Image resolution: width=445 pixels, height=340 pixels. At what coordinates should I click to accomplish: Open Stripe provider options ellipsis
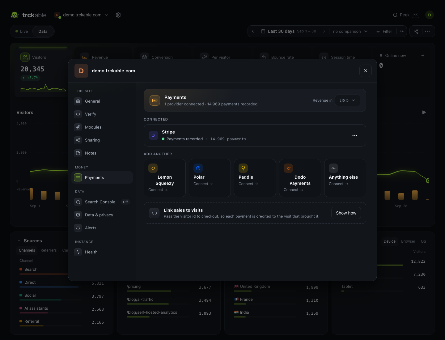[x=355, y=135]
